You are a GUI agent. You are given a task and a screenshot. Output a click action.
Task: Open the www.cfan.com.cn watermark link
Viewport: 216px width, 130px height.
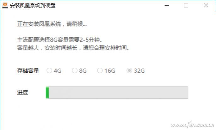(x=192, y=124)
